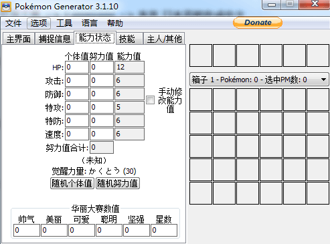Click the 速度 能力值 field

click(x=129, y=134)
